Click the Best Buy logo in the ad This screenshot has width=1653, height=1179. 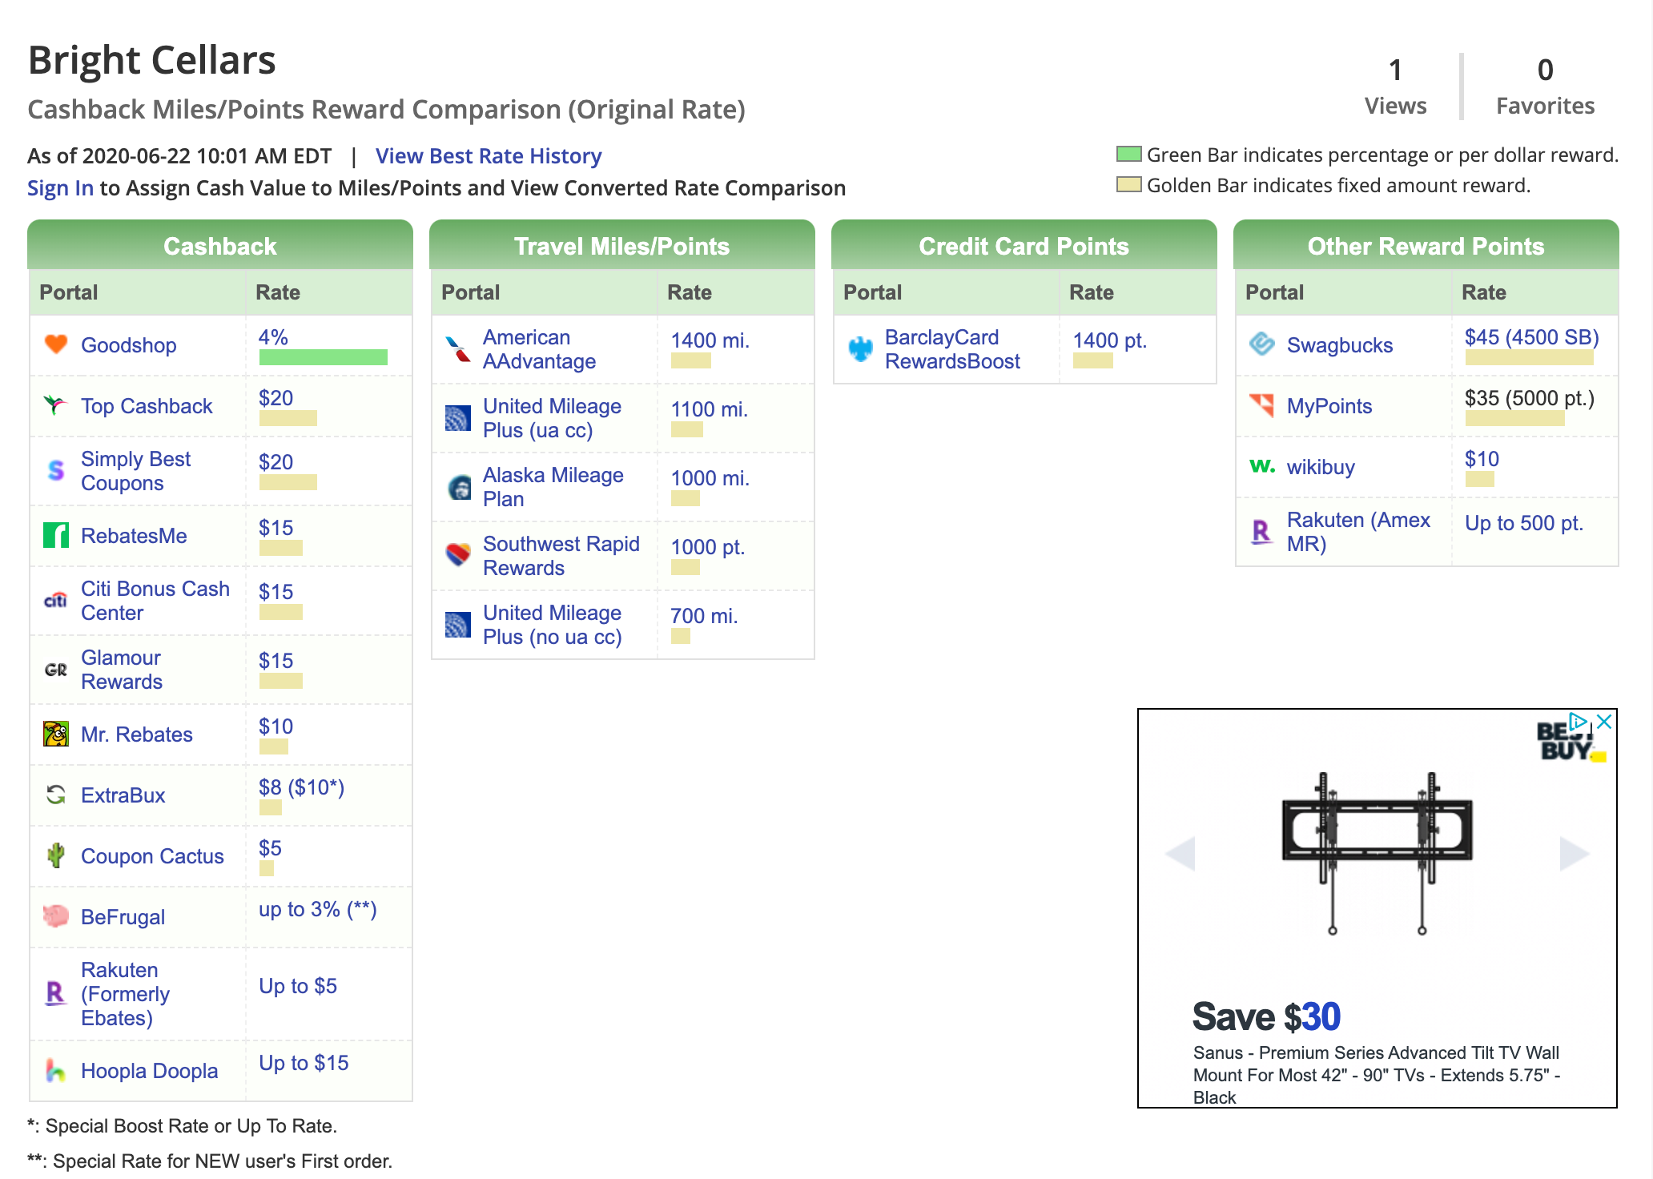tap(1570, 741)
